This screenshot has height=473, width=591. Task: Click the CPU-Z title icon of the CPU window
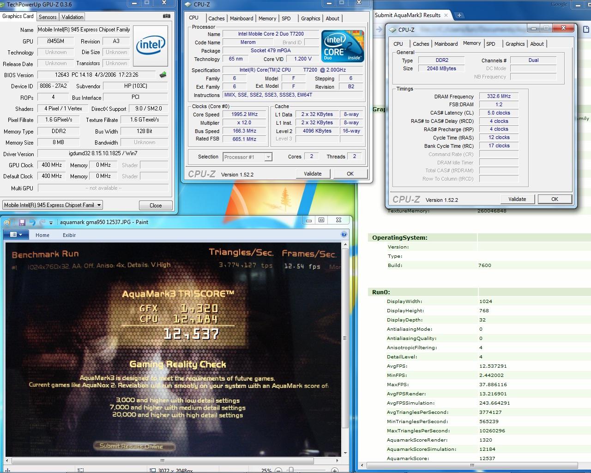188,4
